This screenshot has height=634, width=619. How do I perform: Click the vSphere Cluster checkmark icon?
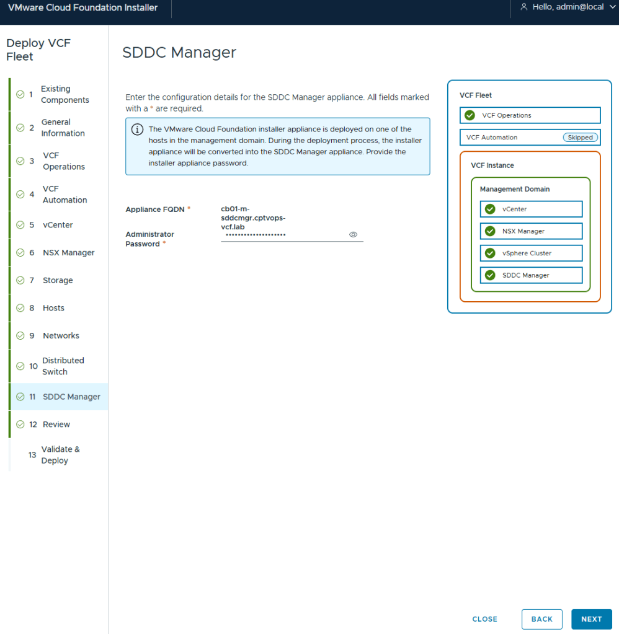coord(490,253)
